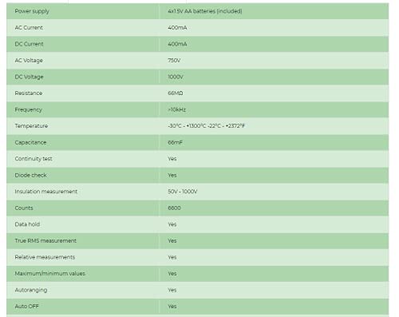This screenshot has height=317, width=399.
Task: Click the Diode check label
Action: tap(30, 175)
